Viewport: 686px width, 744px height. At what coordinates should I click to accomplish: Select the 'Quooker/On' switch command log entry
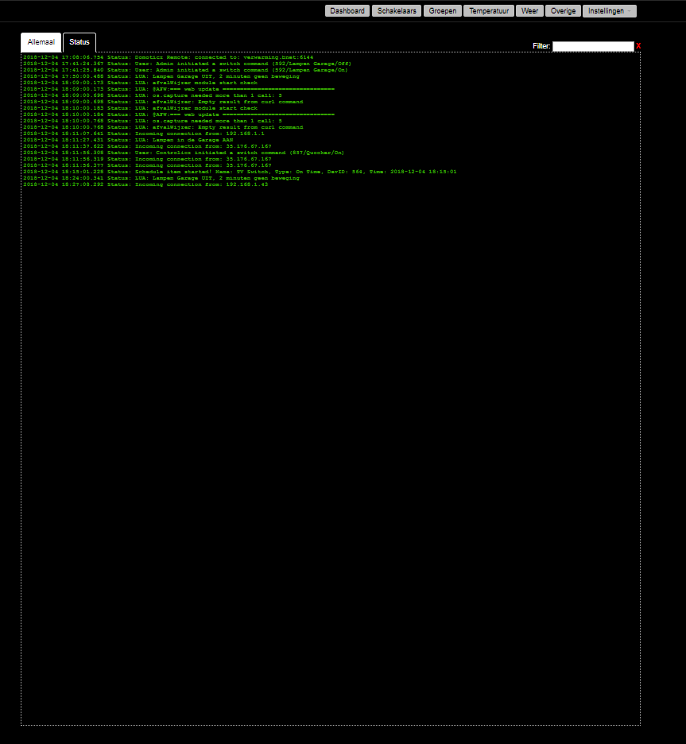coord(183,152)
